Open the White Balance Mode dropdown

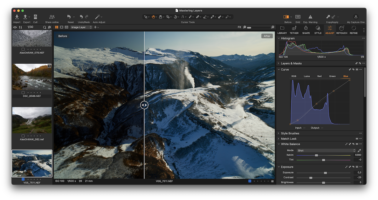point(326,151)
